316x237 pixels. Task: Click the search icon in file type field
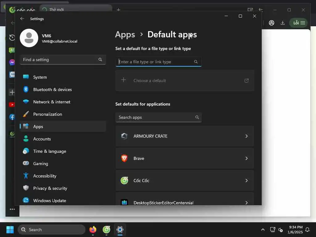coord(196,62)
